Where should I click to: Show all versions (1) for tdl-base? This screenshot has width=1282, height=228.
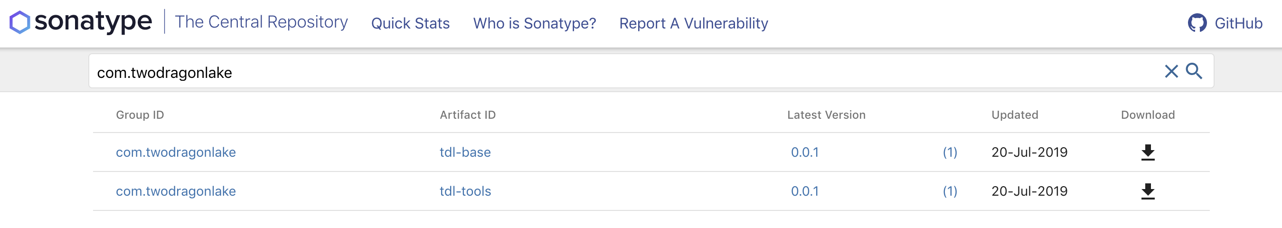(x=950, y=152)
